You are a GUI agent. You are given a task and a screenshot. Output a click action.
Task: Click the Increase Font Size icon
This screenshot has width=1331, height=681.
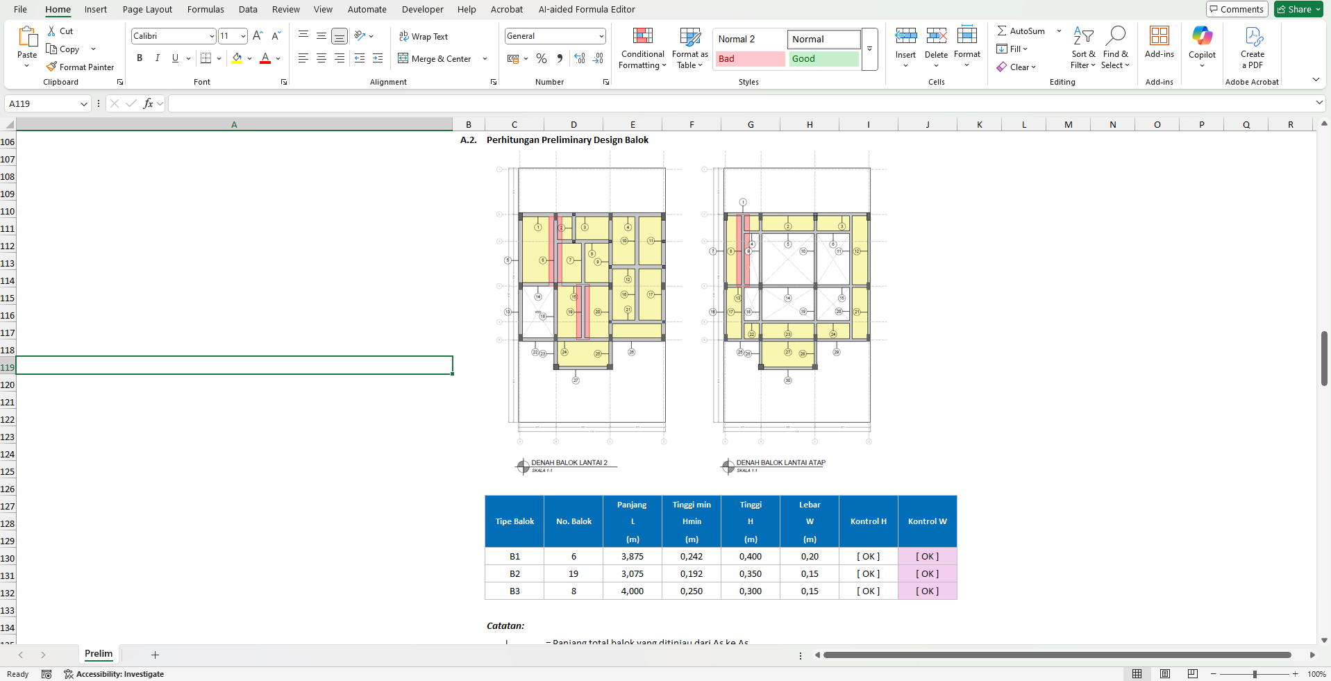[258, 36]
